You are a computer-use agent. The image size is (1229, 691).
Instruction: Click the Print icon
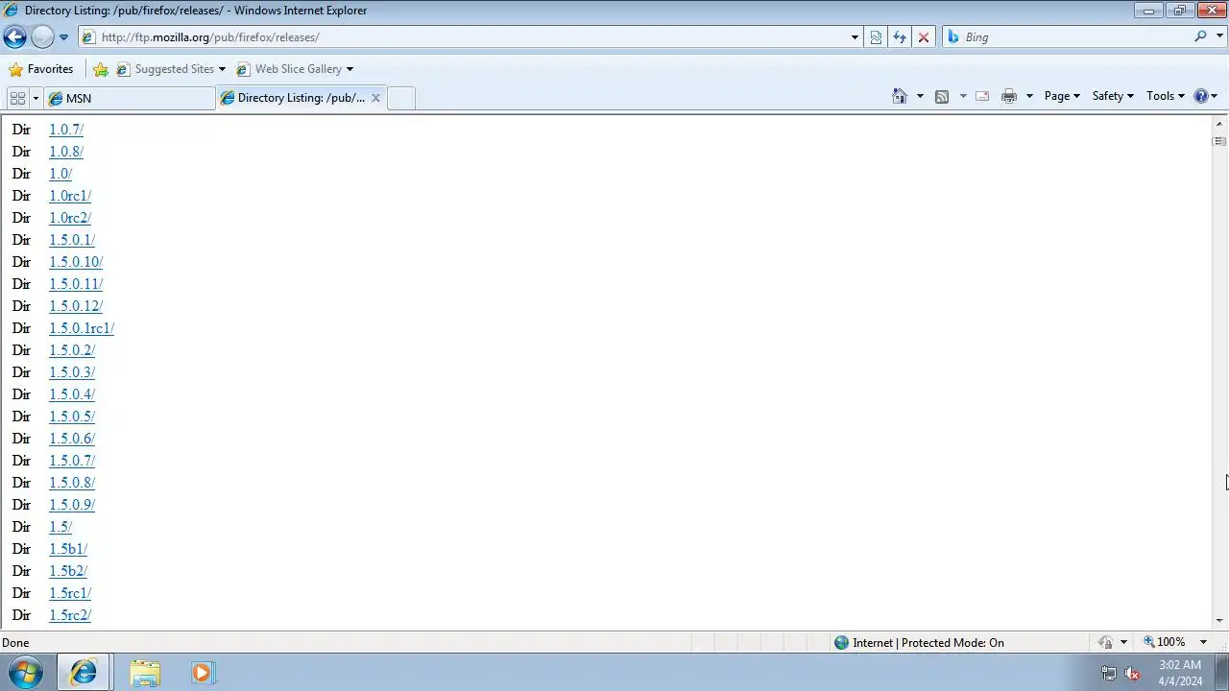coord(1008,96)
